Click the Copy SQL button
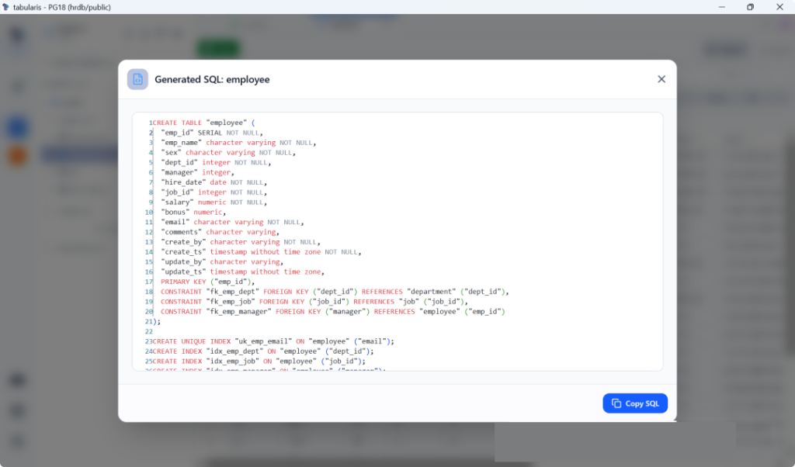This screenshot has height=467, width=795. pos(635,403)
